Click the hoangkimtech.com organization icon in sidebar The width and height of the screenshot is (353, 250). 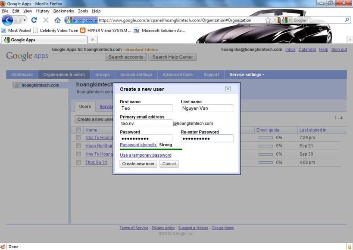(16, 85)
